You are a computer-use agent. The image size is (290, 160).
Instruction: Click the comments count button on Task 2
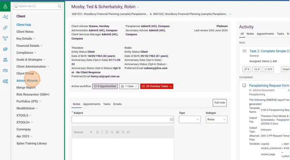[257, 69]
